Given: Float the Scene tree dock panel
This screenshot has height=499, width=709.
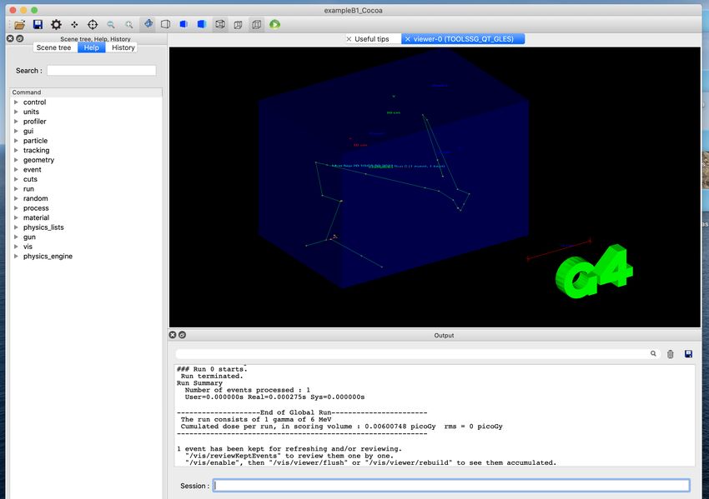Looking at the screenshot, I should click(20, 38).
